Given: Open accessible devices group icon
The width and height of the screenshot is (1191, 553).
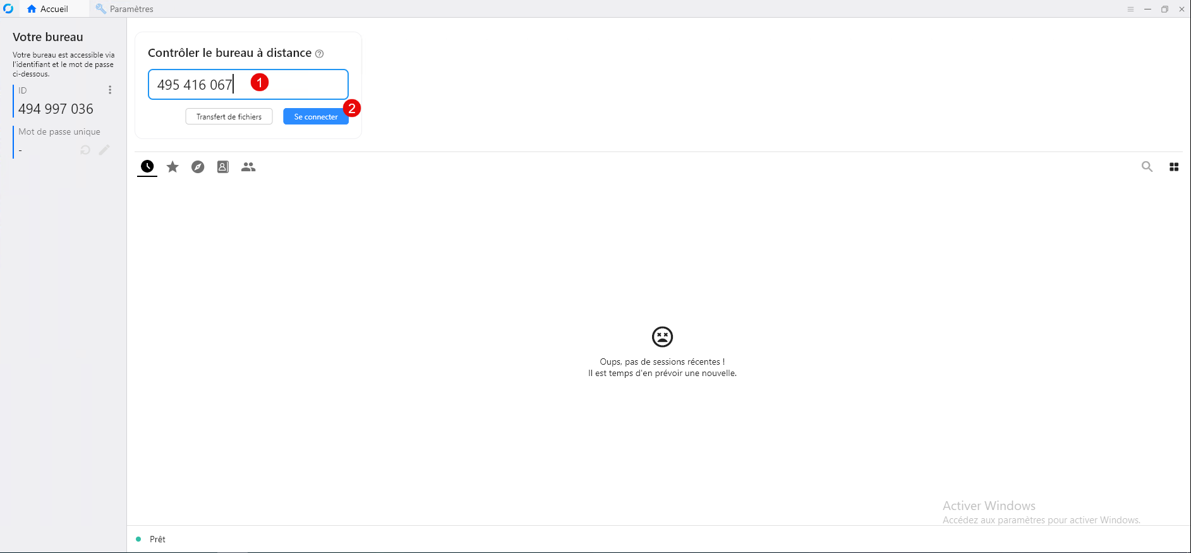Looking at the screenshot, I should point(248,167).
